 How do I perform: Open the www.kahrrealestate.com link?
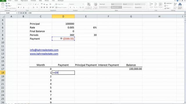tap(44, 54)
